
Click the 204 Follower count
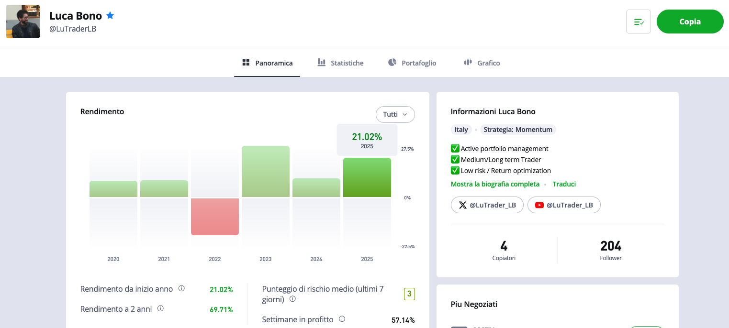[610, 250]
